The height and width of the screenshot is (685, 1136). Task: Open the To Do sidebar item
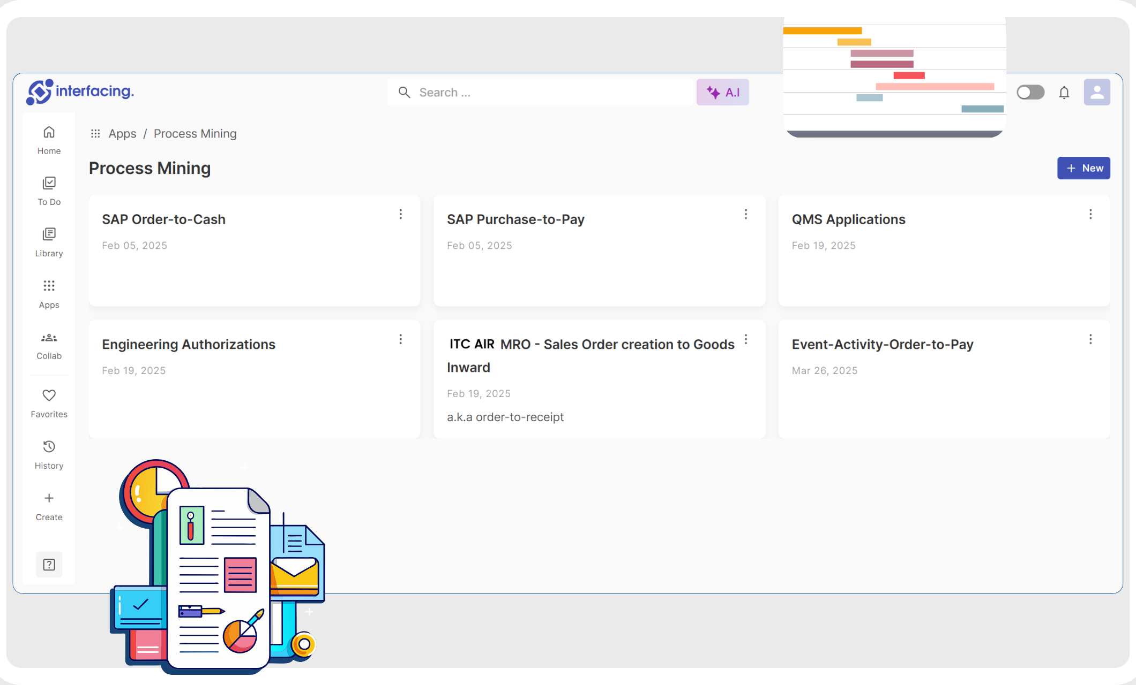click(49, 191)
